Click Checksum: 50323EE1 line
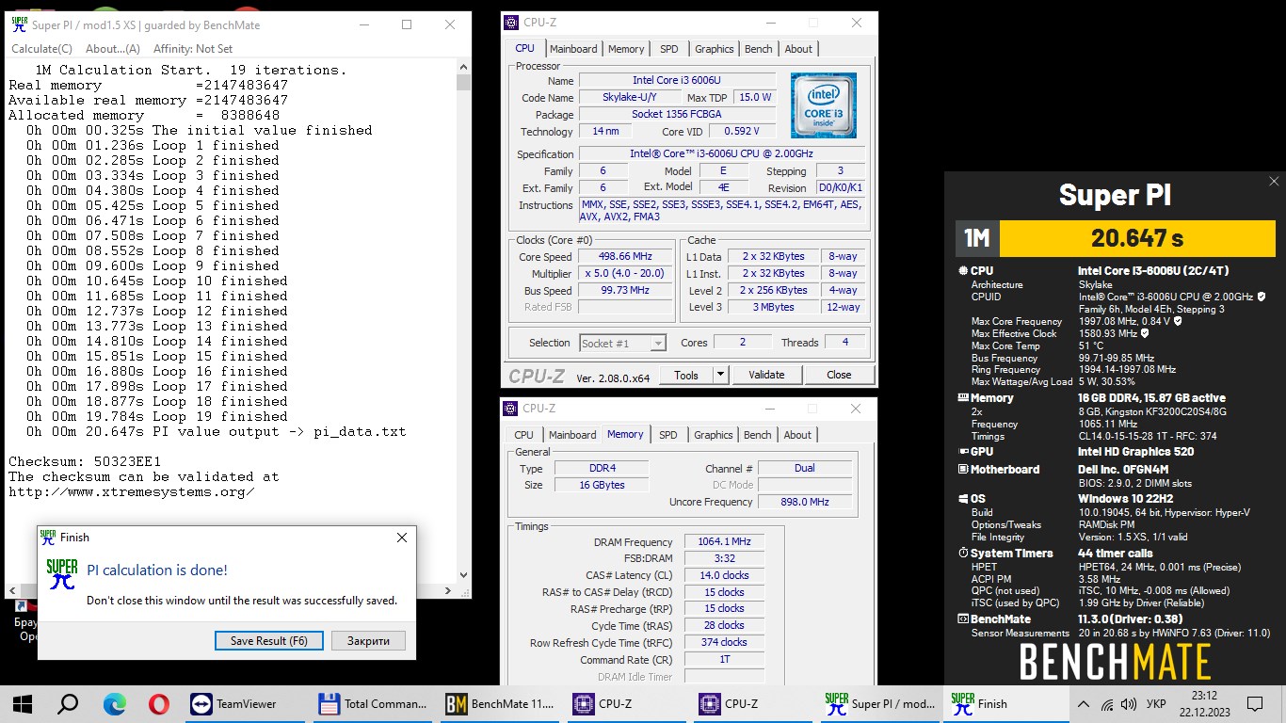 coord(85,461)
